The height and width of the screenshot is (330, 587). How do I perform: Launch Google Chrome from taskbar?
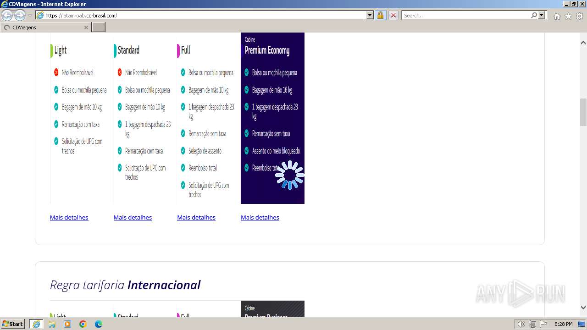pos(83,324)
